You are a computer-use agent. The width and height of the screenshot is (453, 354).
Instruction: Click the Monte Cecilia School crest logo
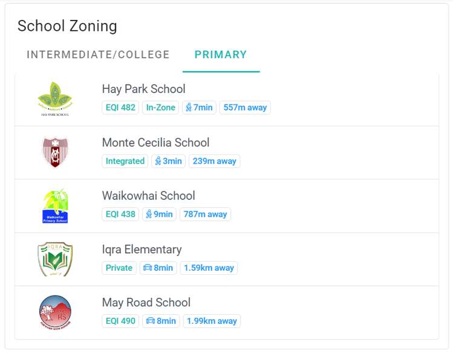pos(55,152)
